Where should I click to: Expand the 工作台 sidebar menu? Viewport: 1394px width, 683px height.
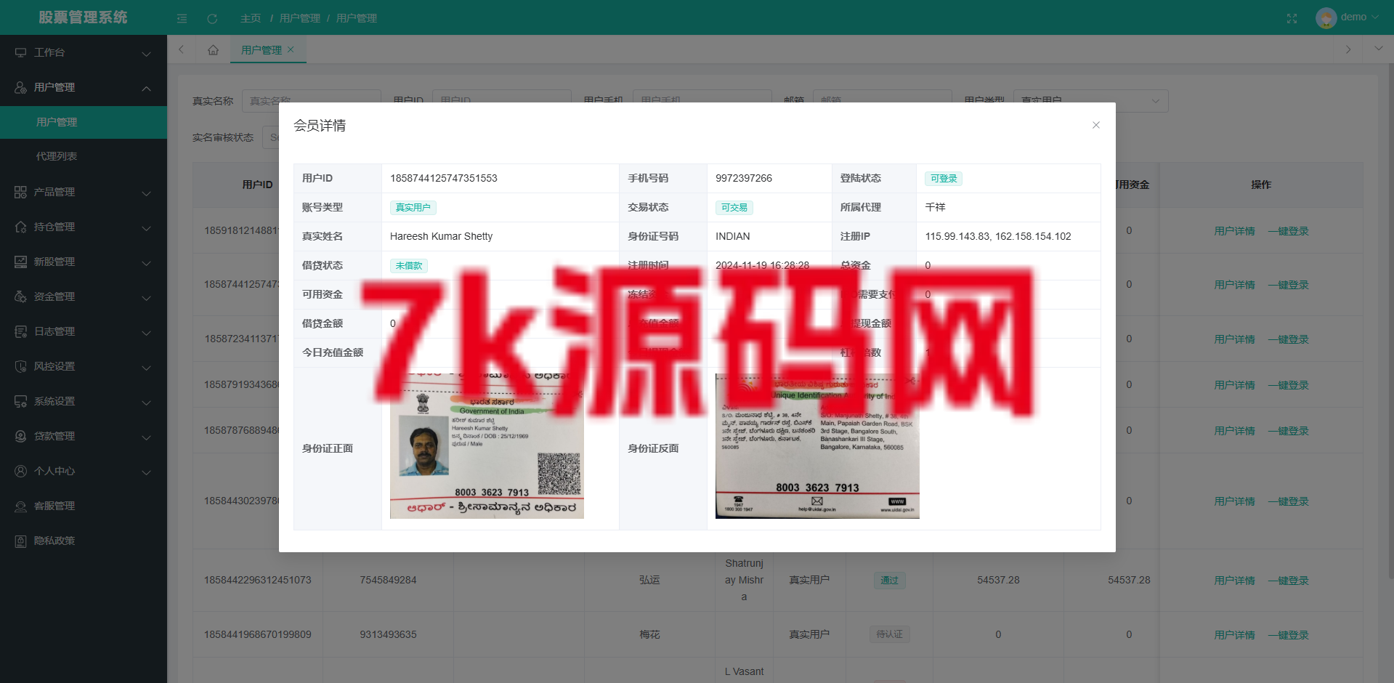point(84,52)
